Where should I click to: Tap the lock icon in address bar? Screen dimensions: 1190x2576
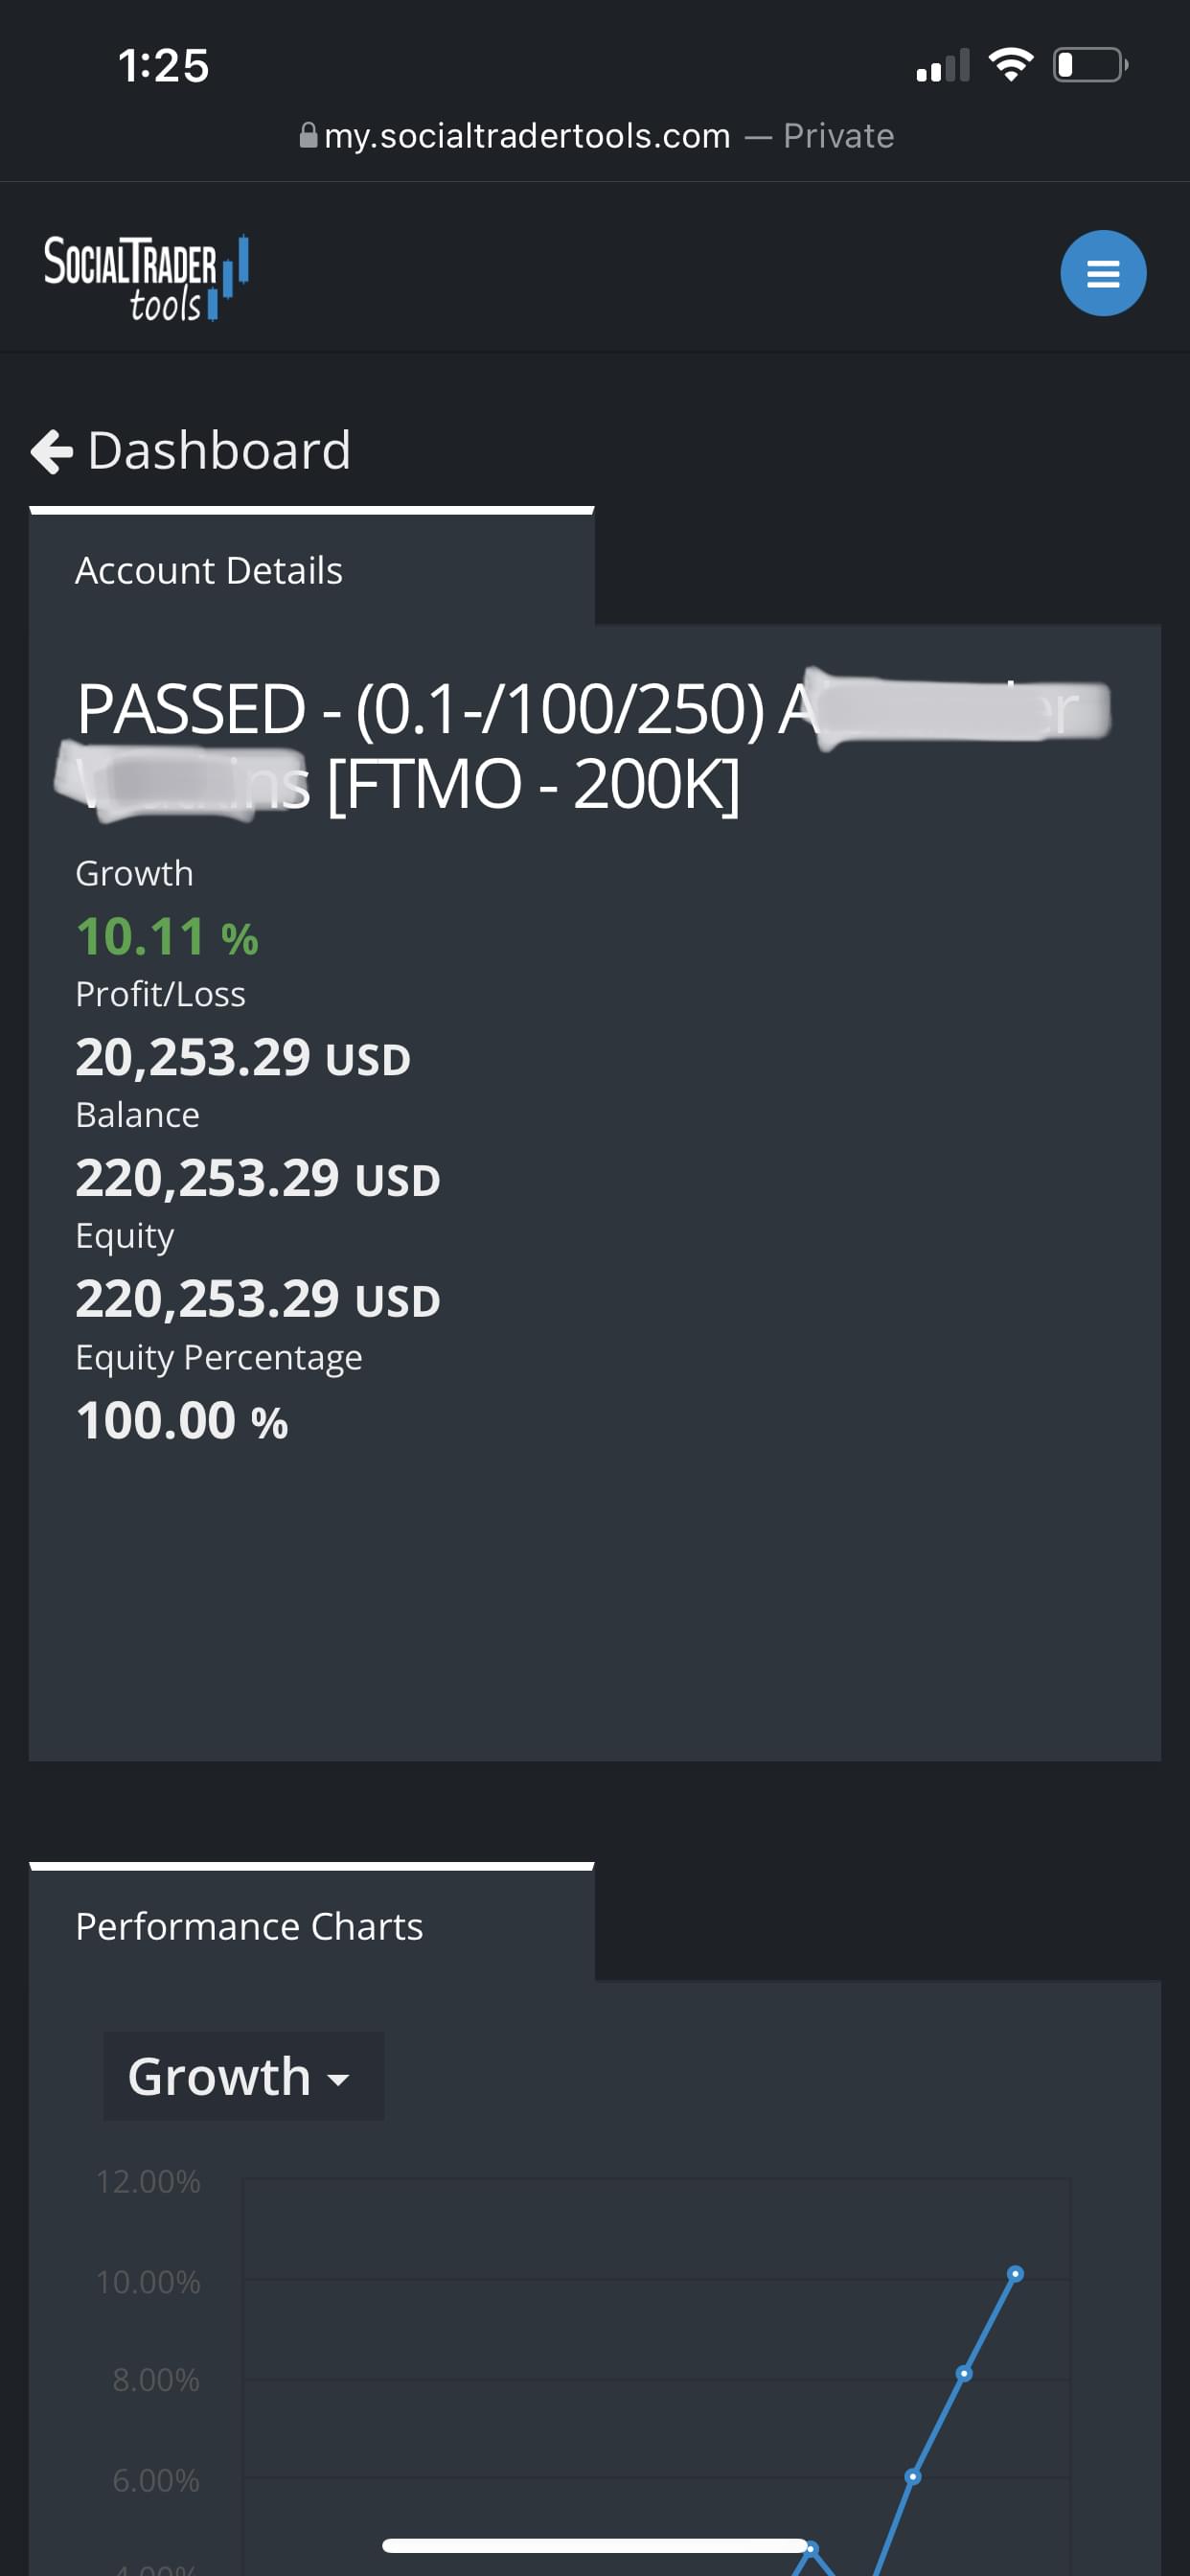point(308,135)
